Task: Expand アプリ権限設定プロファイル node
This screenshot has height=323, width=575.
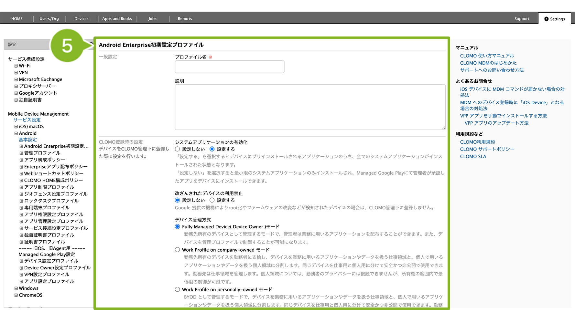Action: [x=21, y=215]
